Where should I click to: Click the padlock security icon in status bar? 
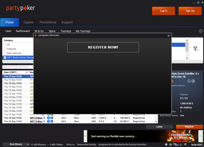click(x=181, y=144)
